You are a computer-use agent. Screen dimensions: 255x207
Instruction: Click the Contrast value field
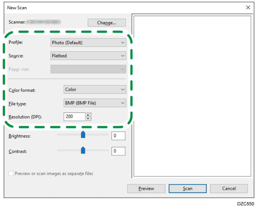118,151
